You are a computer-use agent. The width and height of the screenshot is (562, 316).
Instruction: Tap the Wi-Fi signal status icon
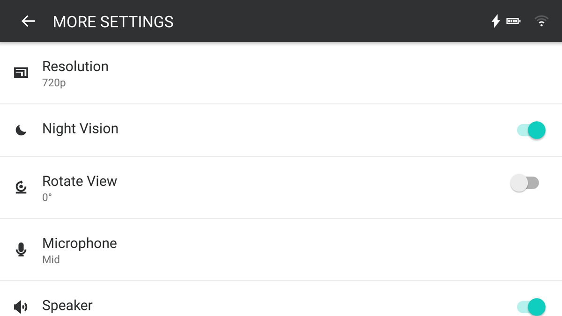point(541,21)
